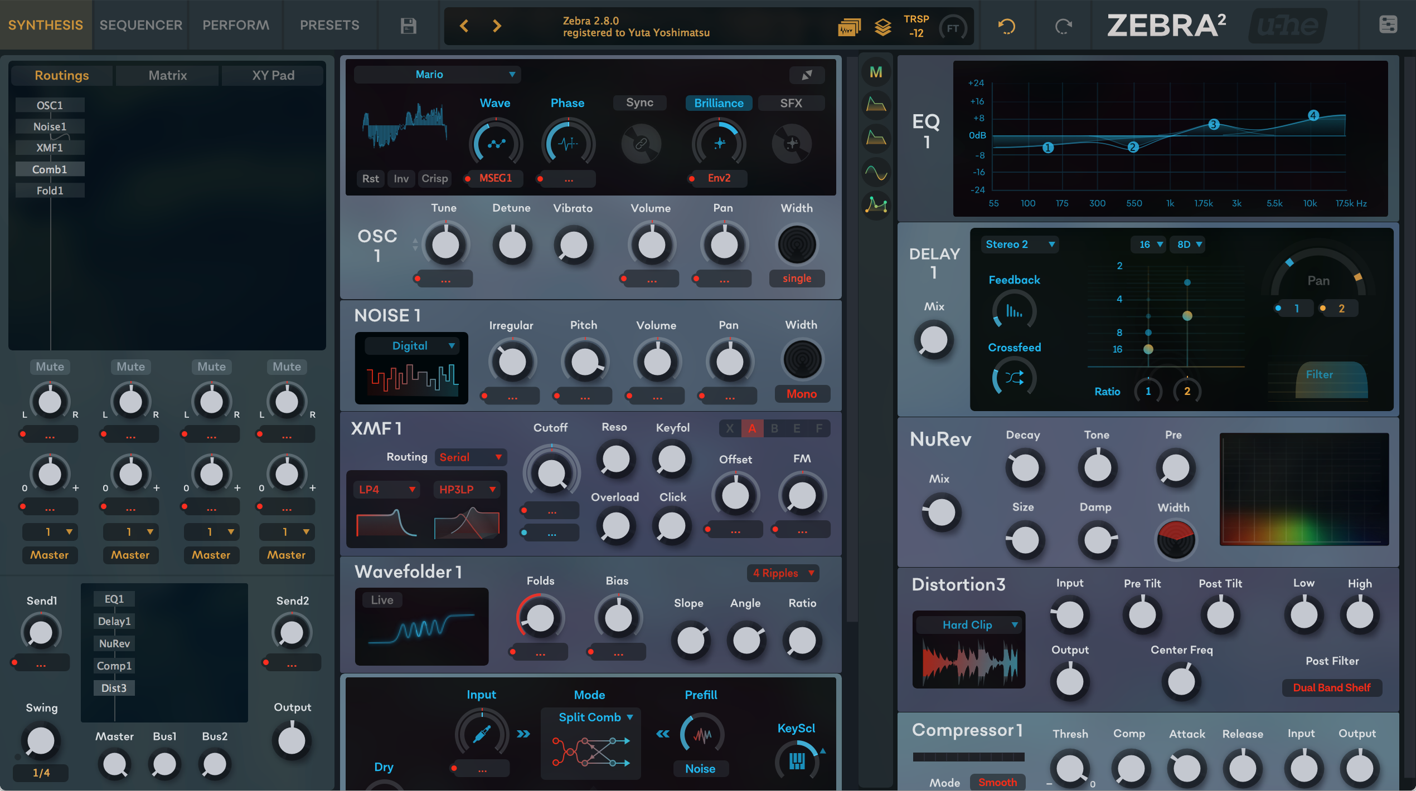Select filter slot A in XMF 1
The width and height of the screenshot is (1416, 791).
point(752,428)
